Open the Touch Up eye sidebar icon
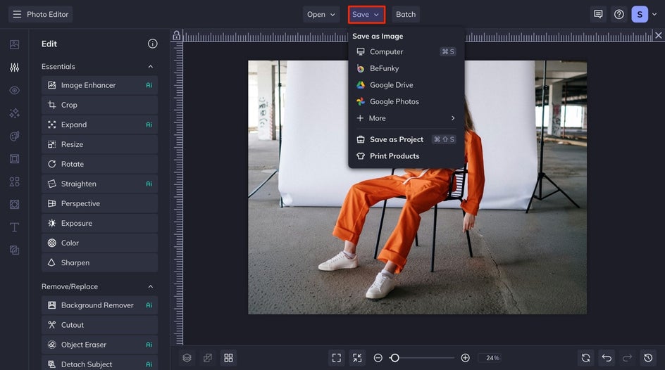Screen dimensions: 665x370 click(x=14, y=90)
